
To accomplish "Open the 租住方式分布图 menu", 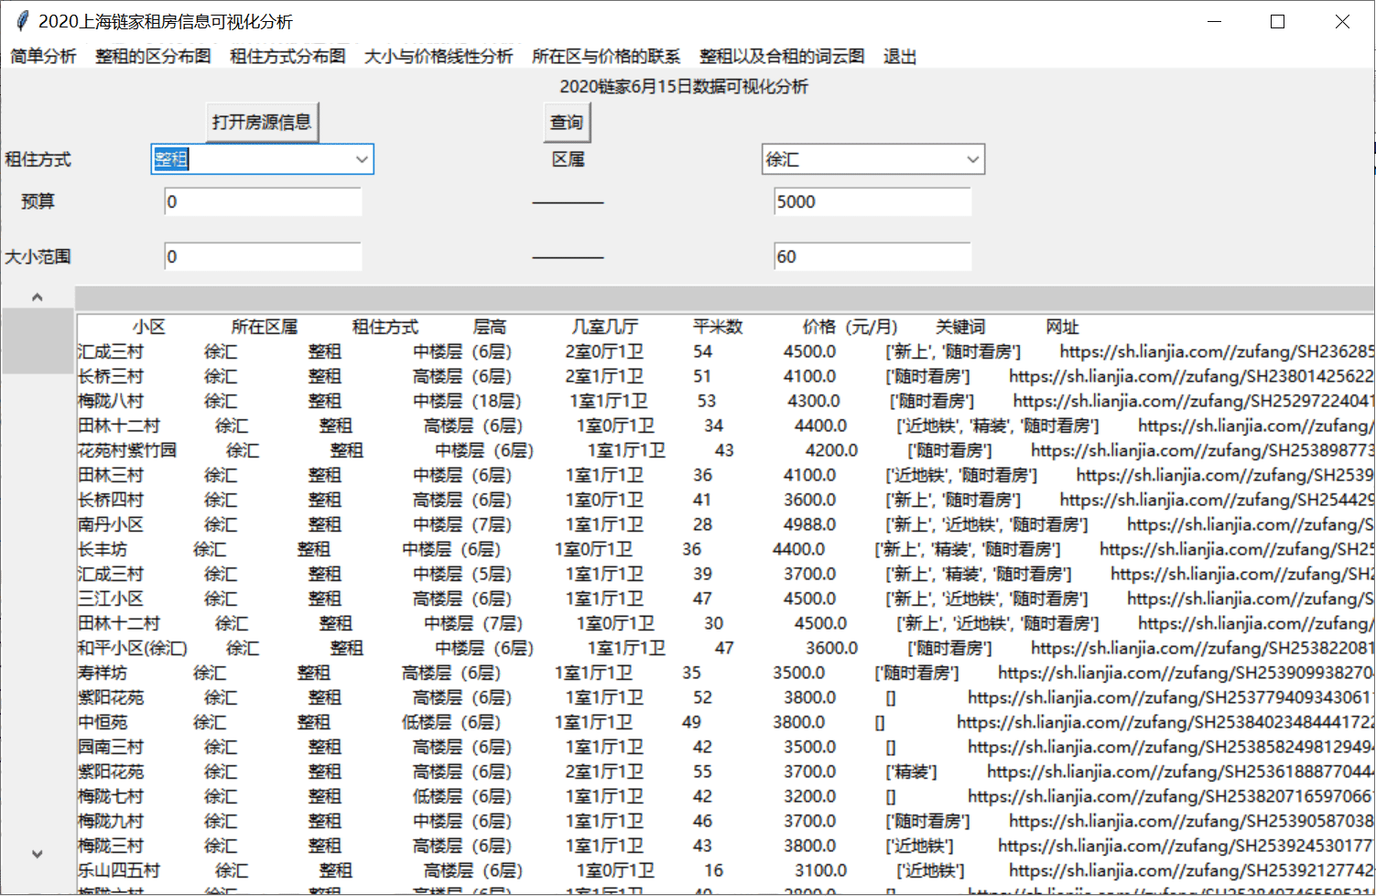I will coord(287,56).
